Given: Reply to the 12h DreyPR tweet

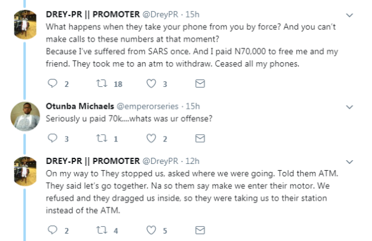Looking at the screenshot, I should (x=53, y=230).
